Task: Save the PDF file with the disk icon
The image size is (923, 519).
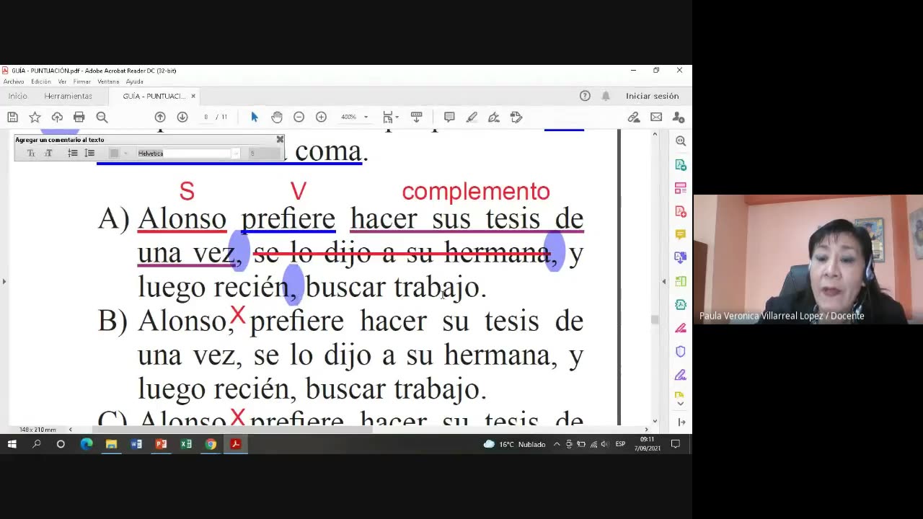Action: 12,117
